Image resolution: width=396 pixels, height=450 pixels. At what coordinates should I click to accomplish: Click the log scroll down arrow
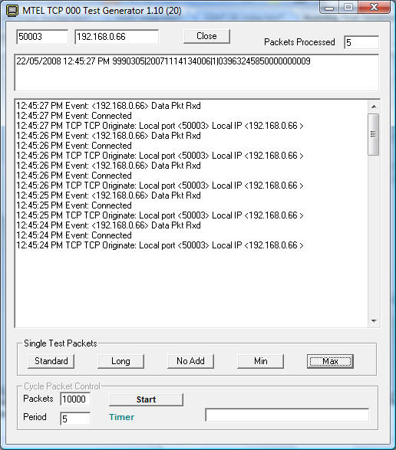click(374, 321)
